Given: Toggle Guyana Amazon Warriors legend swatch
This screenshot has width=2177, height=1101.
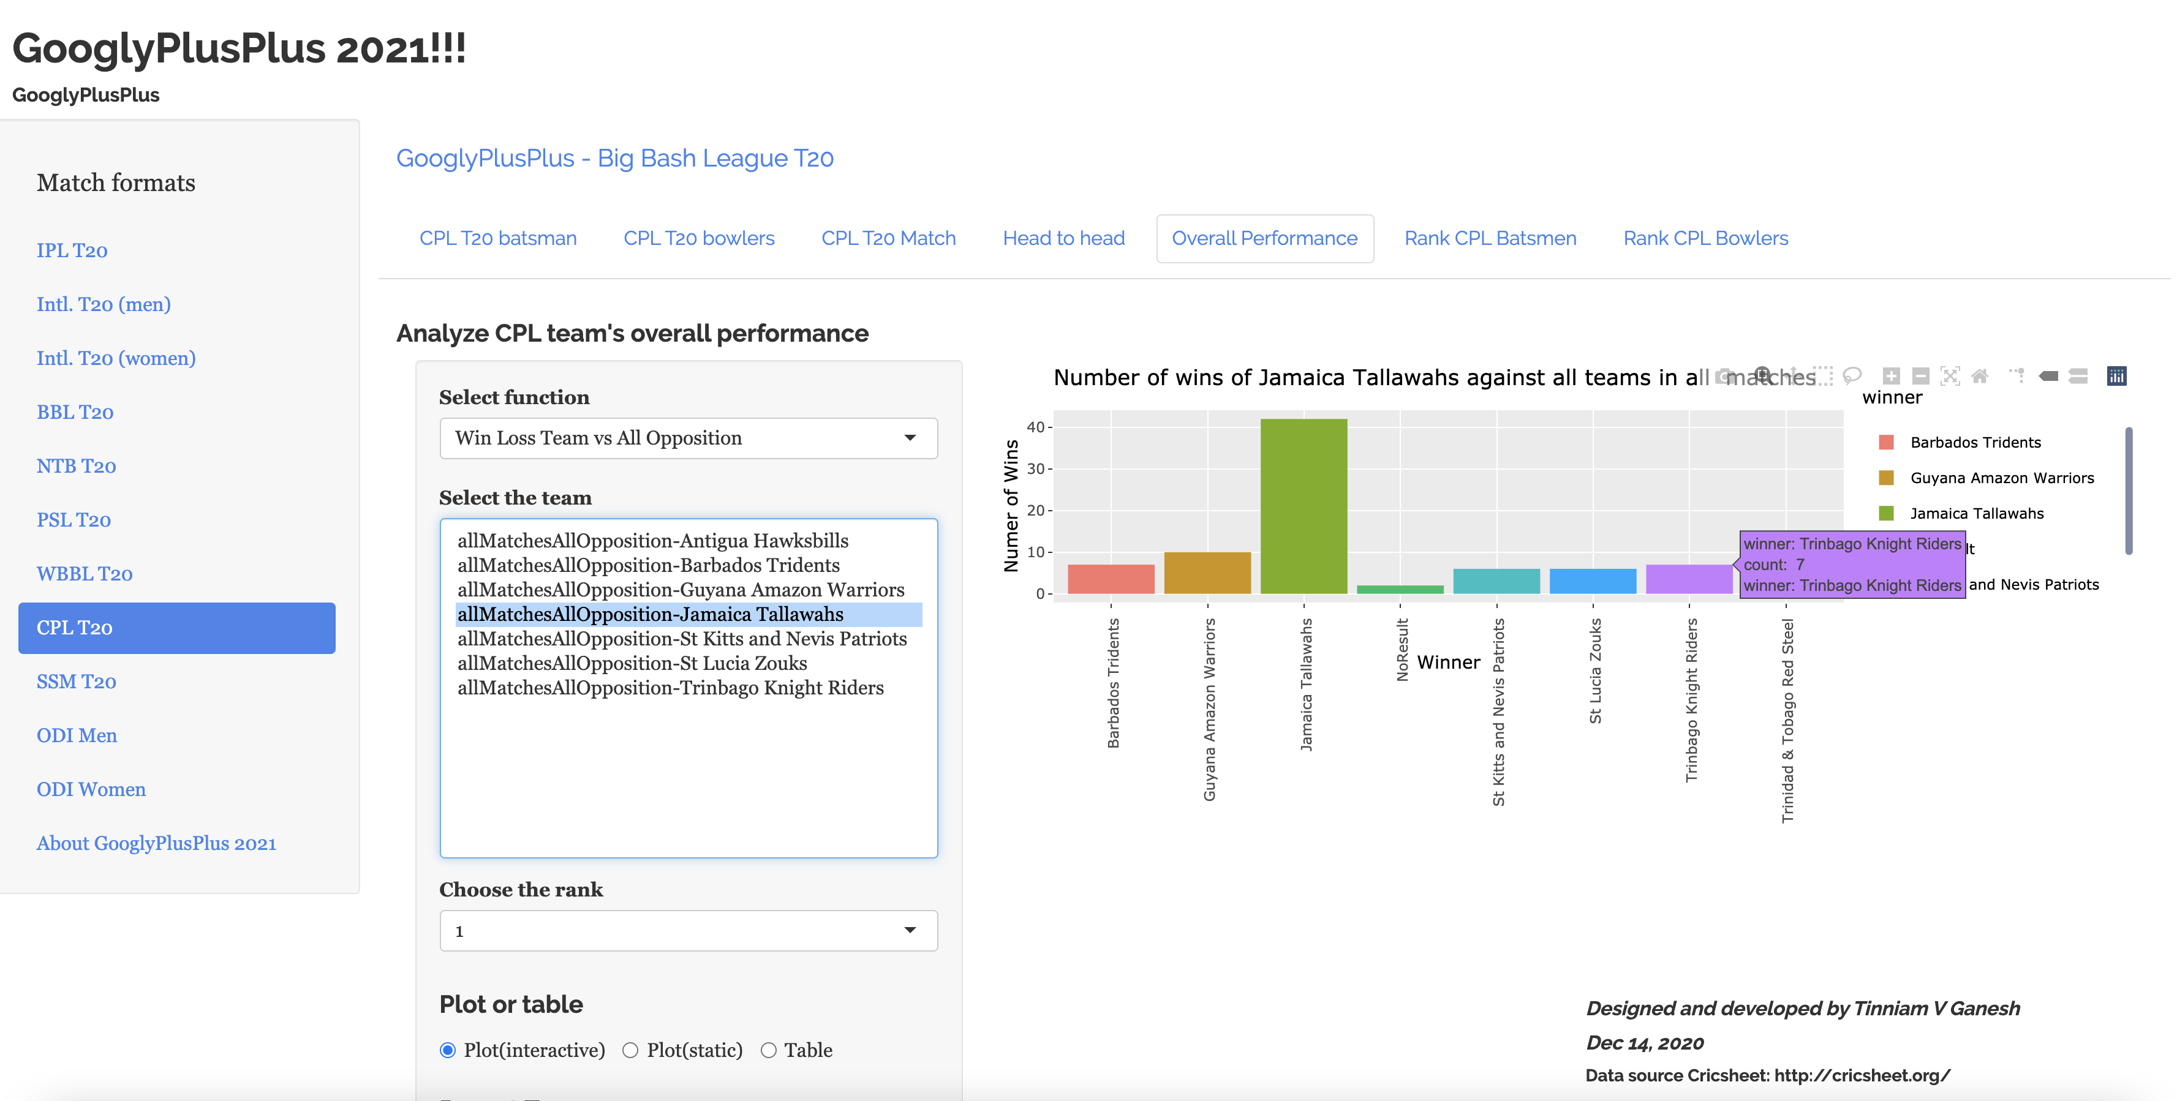Looking at the screenshot, I should (1886, 478).
